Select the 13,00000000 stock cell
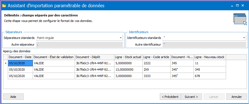 point(128,70)
